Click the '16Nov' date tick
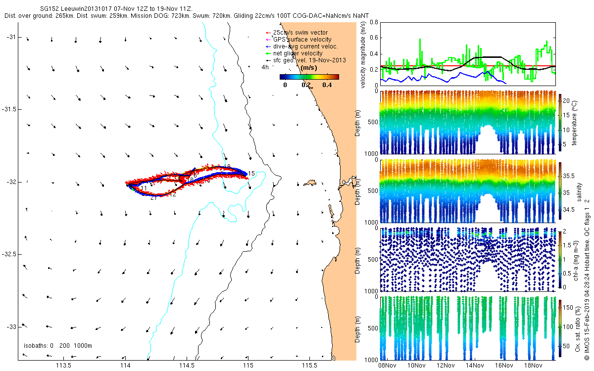Image resolution: width=594 pixels, height=371 pixels. [504, 366]
